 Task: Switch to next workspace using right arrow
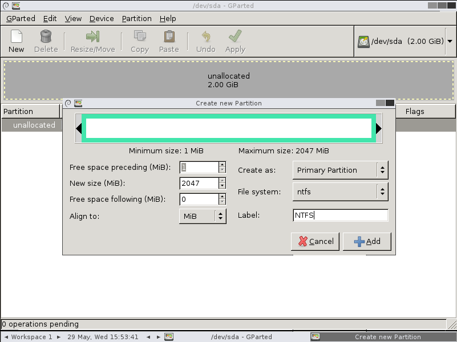59,337
